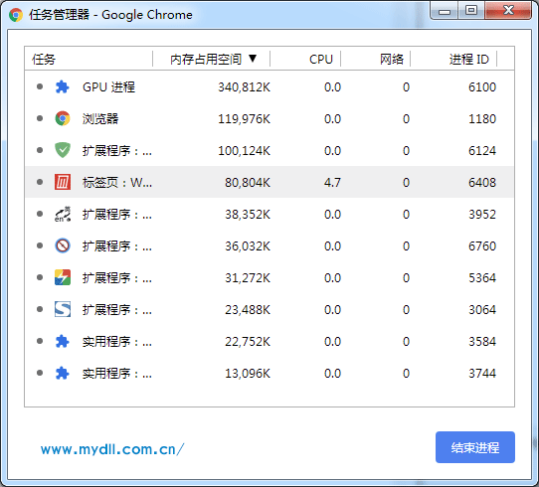This screenshot has width=539, height=487.
Task: Click memory value 100,124K
Action: click(244, 151)
